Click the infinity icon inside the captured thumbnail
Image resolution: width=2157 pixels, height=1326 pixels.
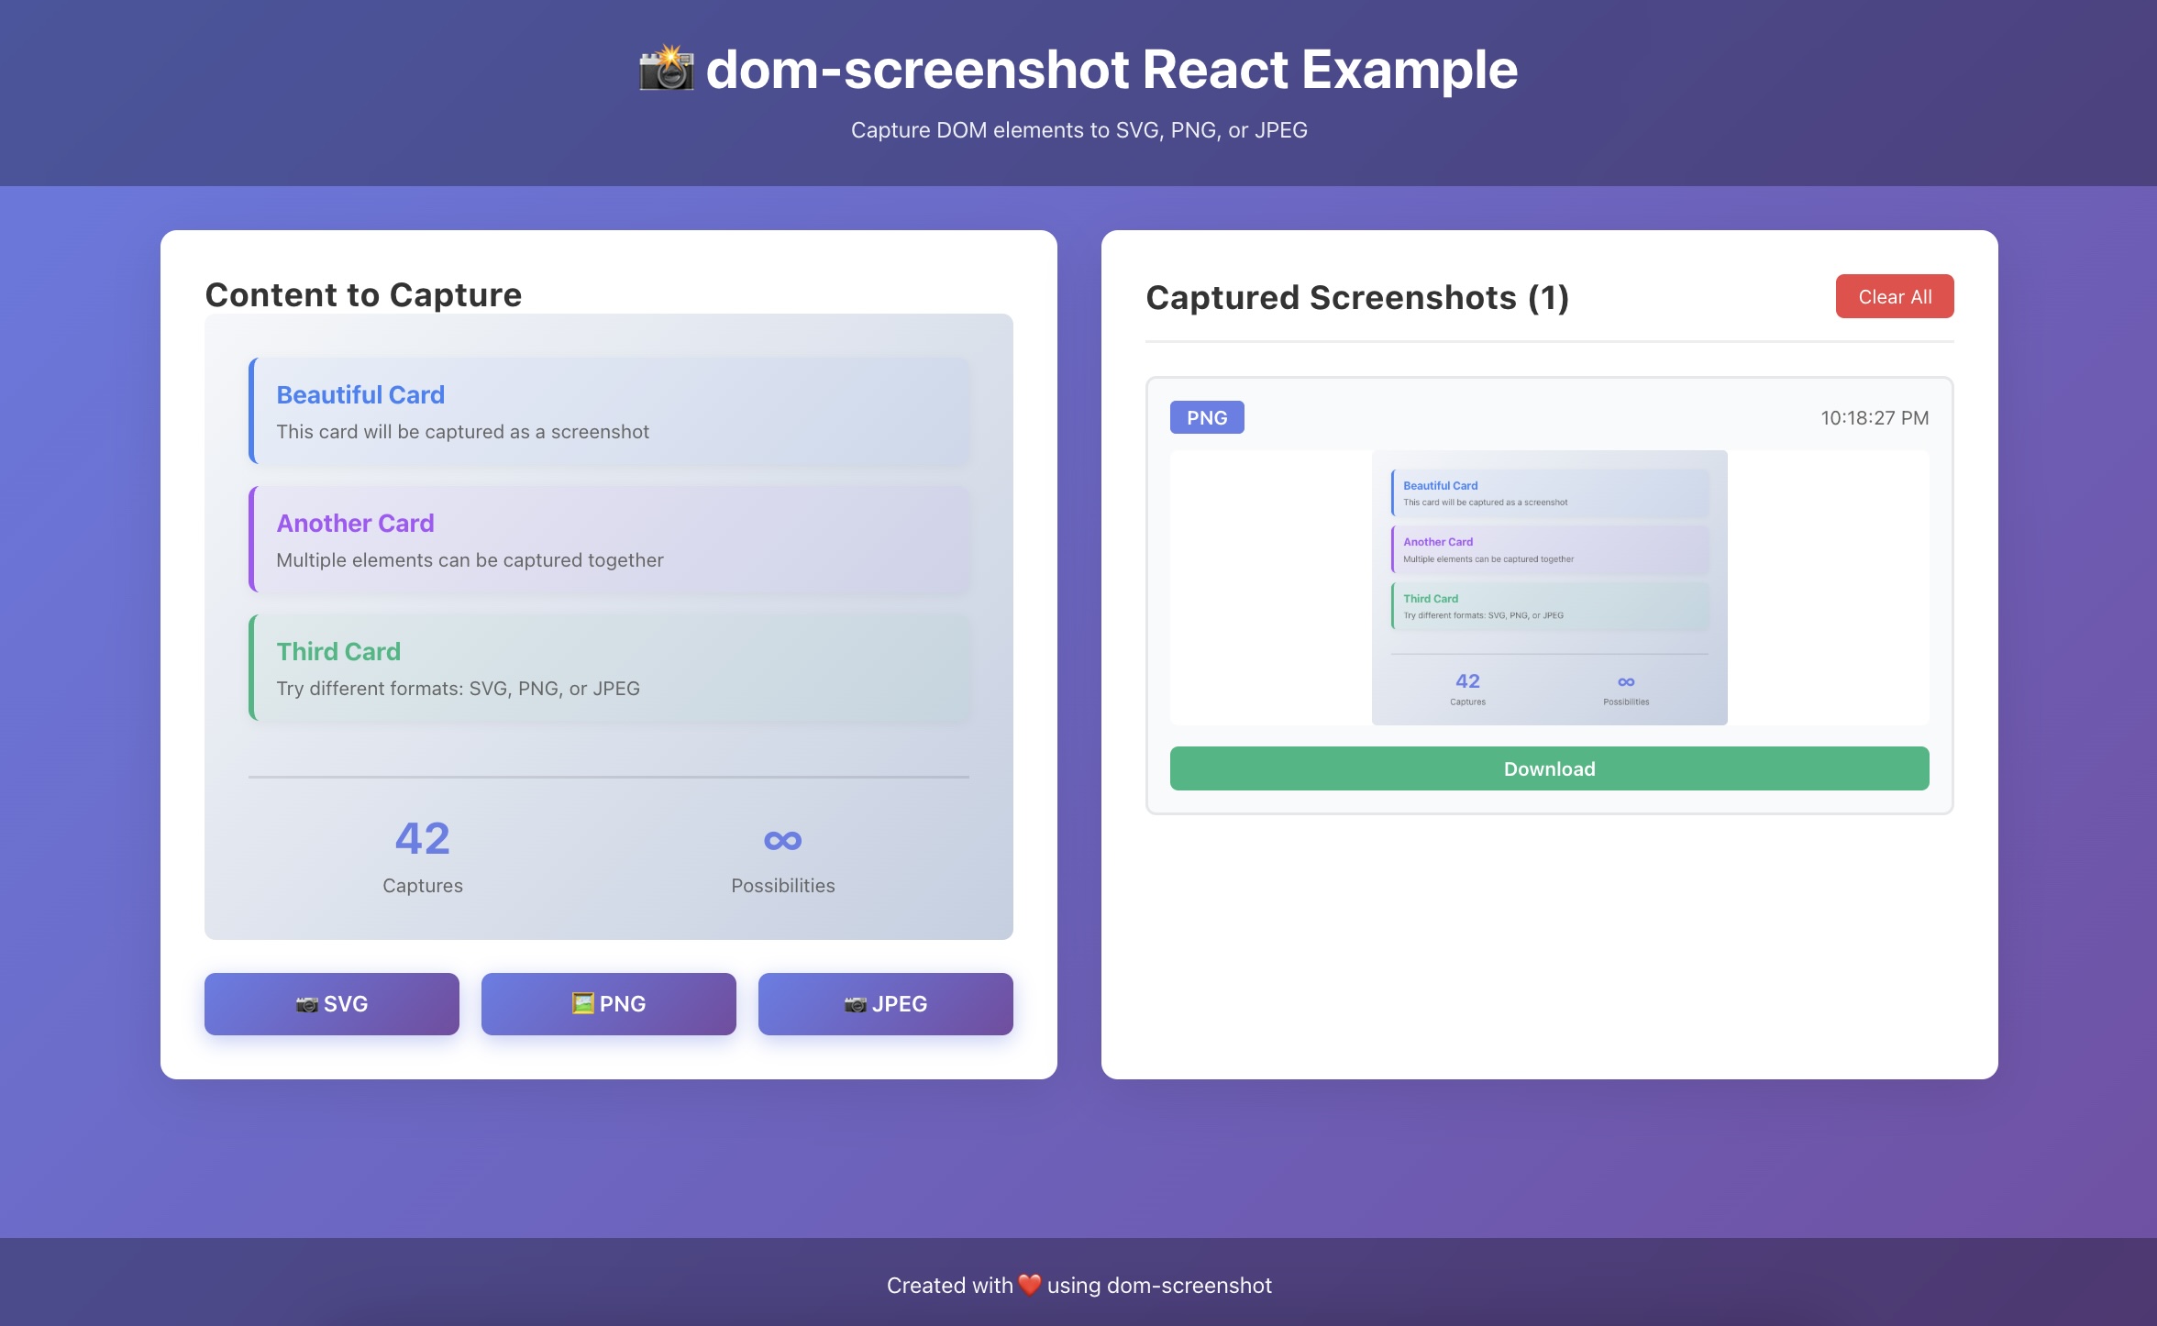point(1625,681)
